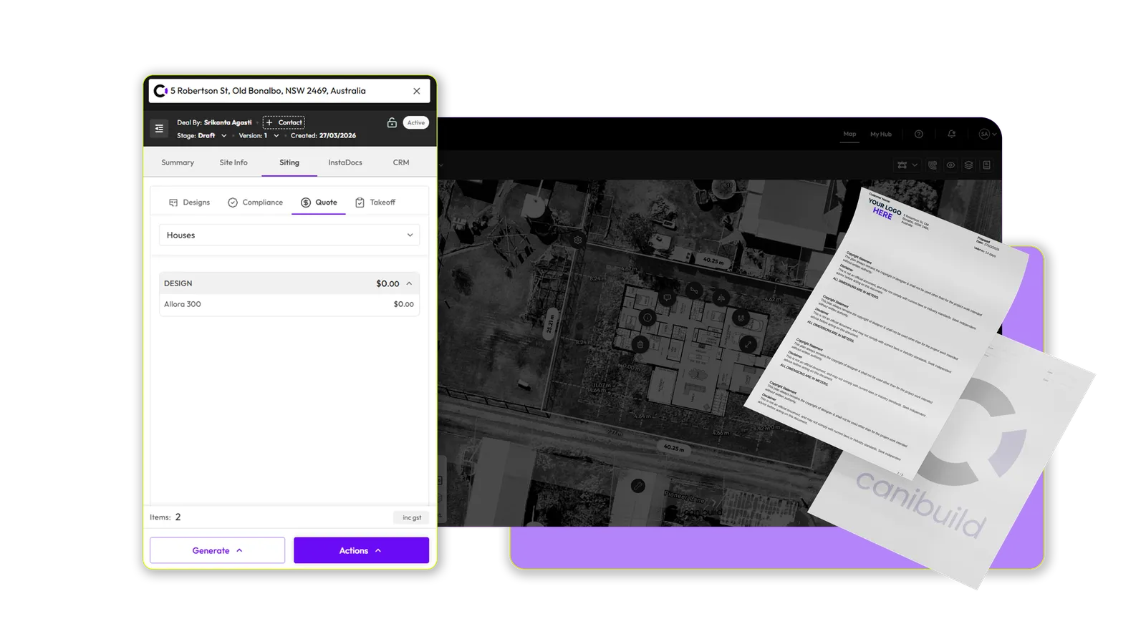Click the trash icon on the house design
The width and height of the screenshot is (1146, 644).
tap(640, 344)
